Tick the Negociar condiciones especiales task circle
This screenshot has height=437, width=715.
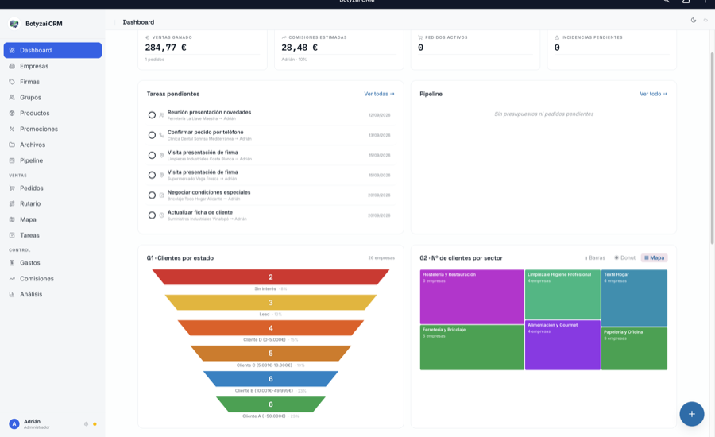click(x=152, y=195)
